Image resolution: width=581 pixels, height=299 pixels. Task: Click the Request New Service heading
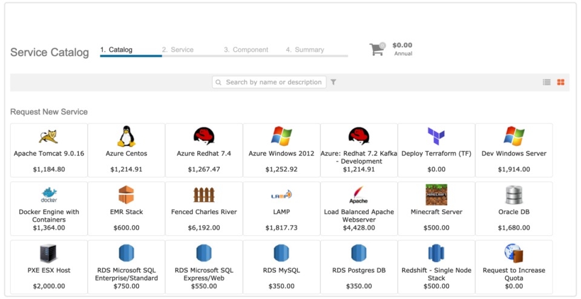click(49, 112)
